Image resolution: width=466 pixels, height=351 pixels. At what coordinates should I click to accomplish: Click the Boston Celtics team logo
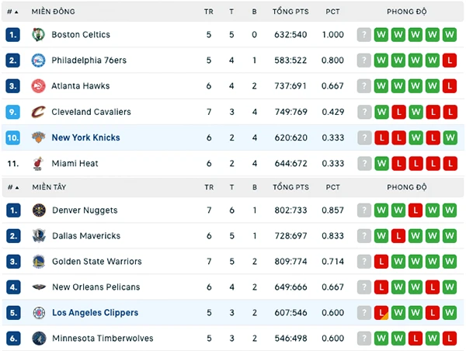pyautogui.click(x=38, y=35)
